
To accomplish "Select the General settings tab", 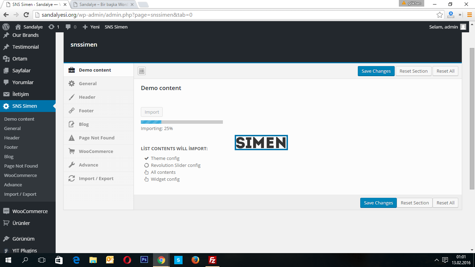I will [88, 83].
